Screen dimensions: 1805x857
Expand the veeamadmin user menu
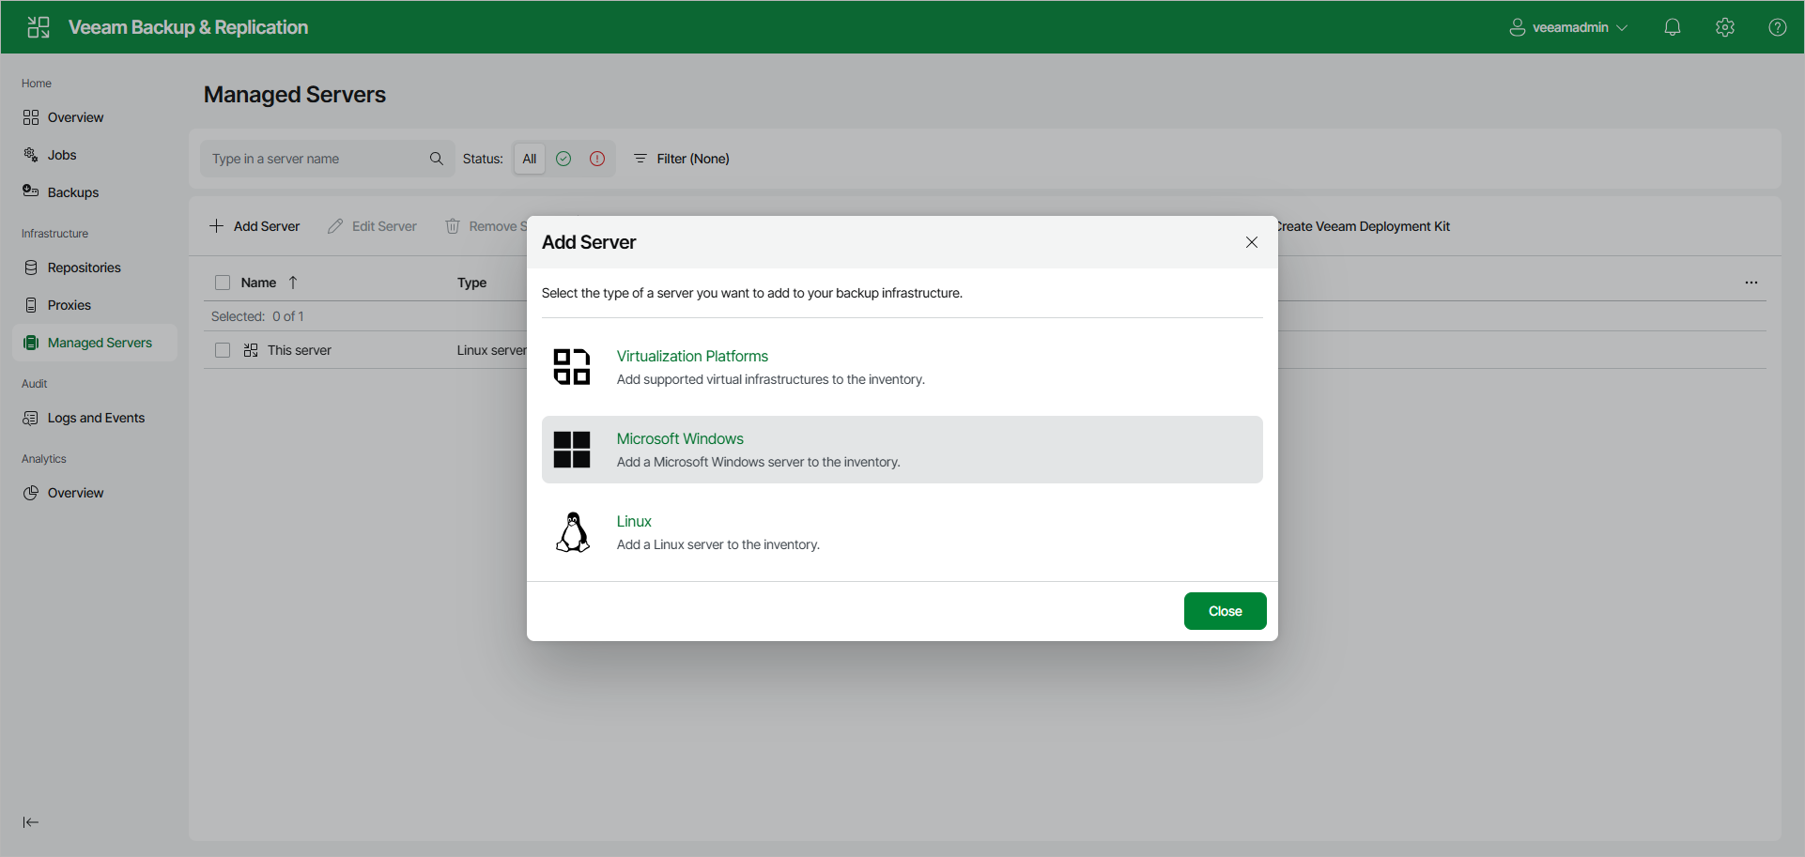(x=1568, y=27)
